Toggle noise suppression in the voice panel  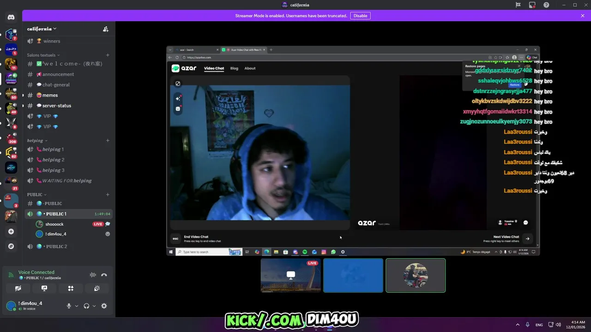pyautogui.click(x=93, y=275)
